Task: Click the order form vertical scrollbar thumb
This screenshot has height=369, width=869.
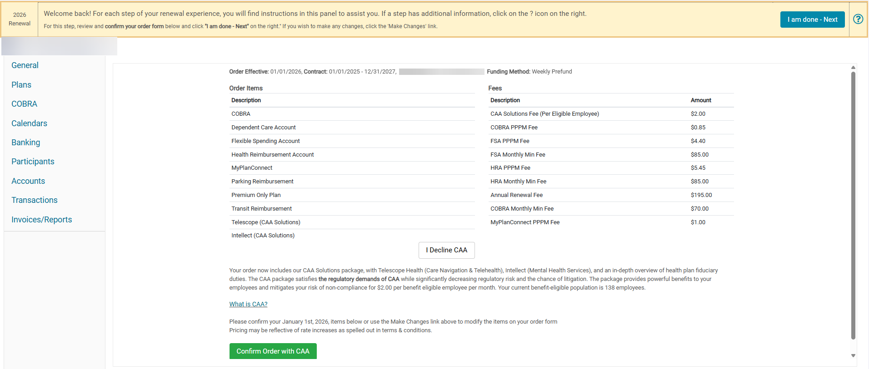Action: (853, 204)
